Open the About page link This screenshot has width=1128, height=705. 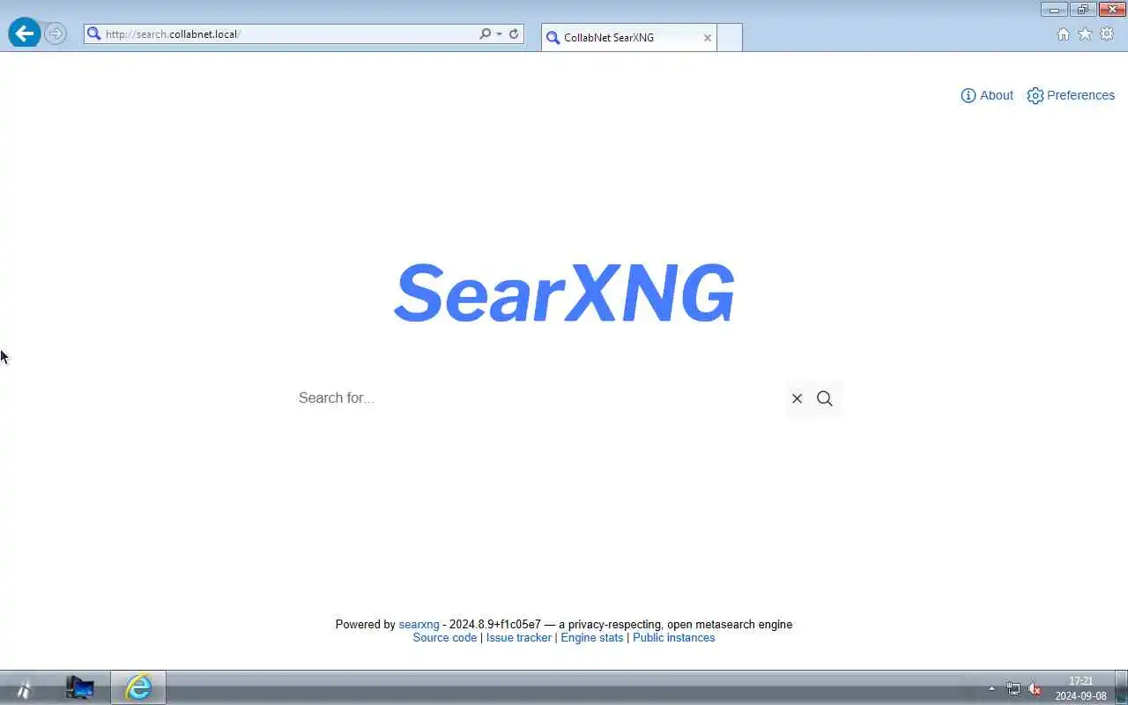[987, 95]
